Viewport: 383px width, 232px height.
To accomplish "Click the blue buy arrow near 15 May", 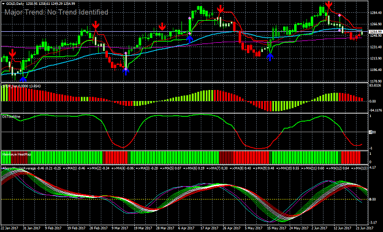I will pyautogui.click(x=270, y=57).
